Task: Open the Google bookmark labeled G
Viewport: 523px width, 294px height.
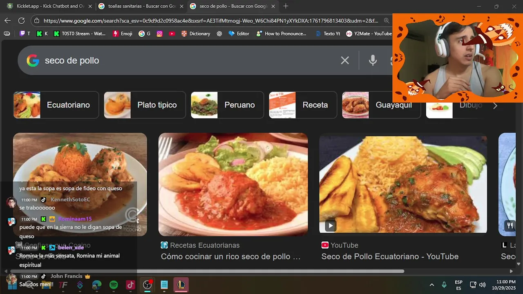Action: tap(145, 33)
